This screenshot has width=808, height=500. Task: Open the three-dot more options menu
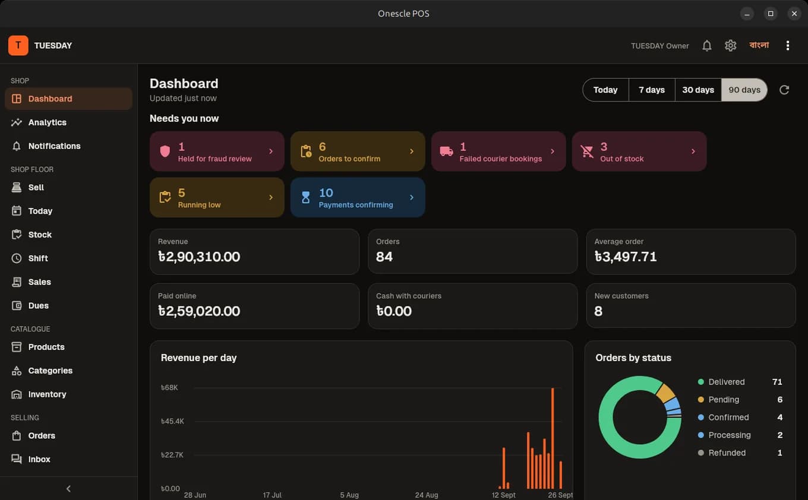[x=788, y=46]
